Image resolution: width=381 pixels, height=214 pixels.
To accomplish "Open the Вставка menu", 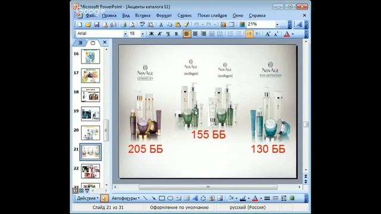I will click(143, 15).
